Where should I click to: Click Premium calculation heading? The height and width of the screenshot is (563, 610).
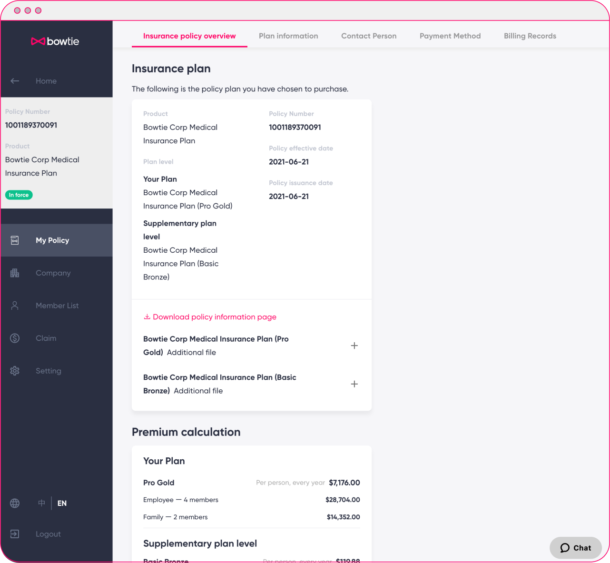(x=186, y=432)
